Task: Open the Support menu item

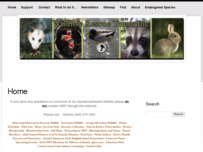Action: point(27,7)
